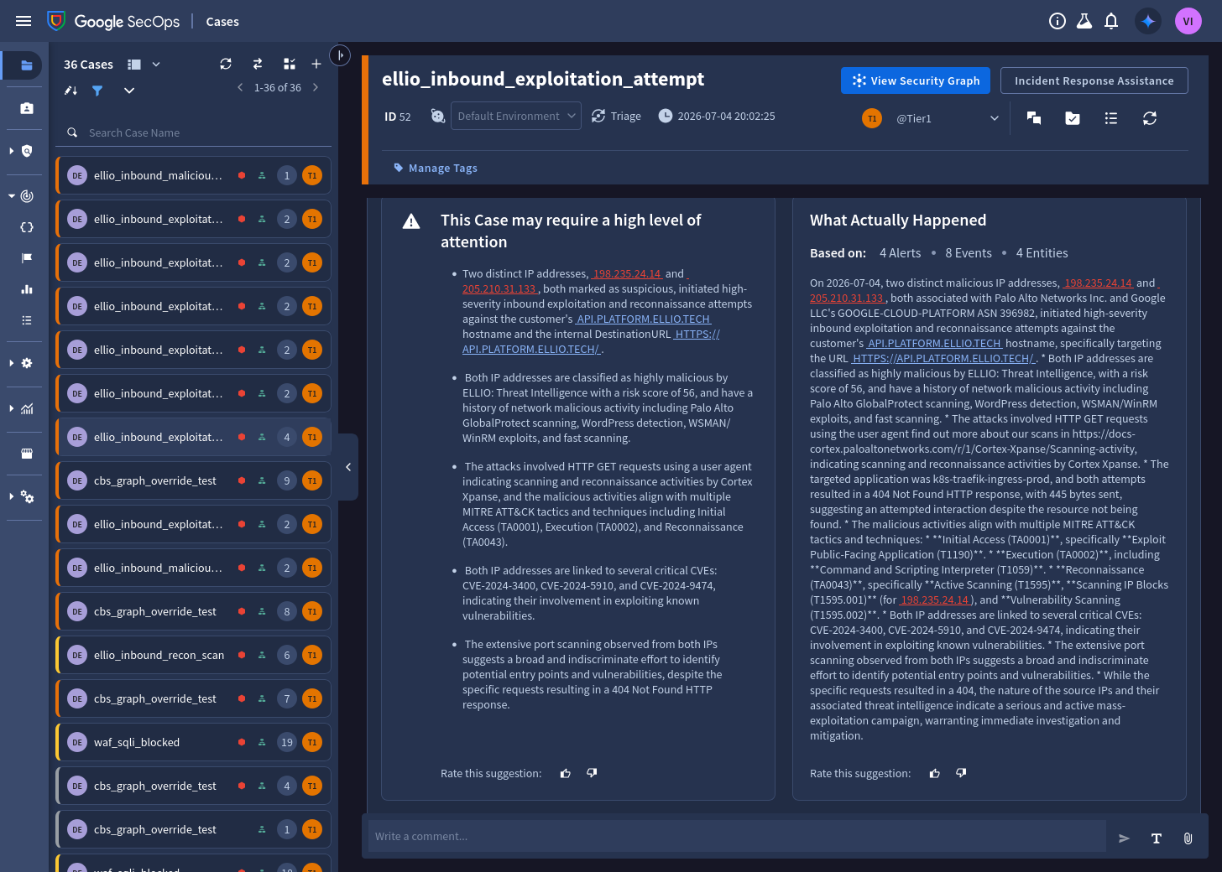
Task: Click View Security Graph button
Action: (916, 80)
